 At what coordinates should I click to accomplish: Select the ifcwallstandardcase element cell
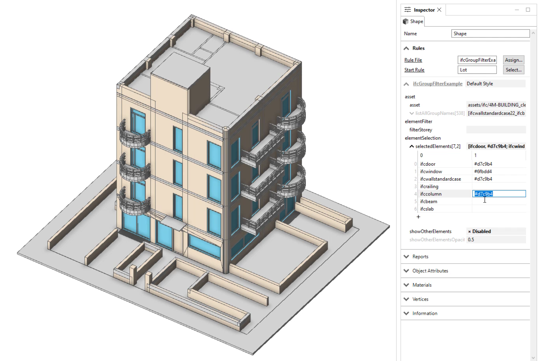click(444, 179)
